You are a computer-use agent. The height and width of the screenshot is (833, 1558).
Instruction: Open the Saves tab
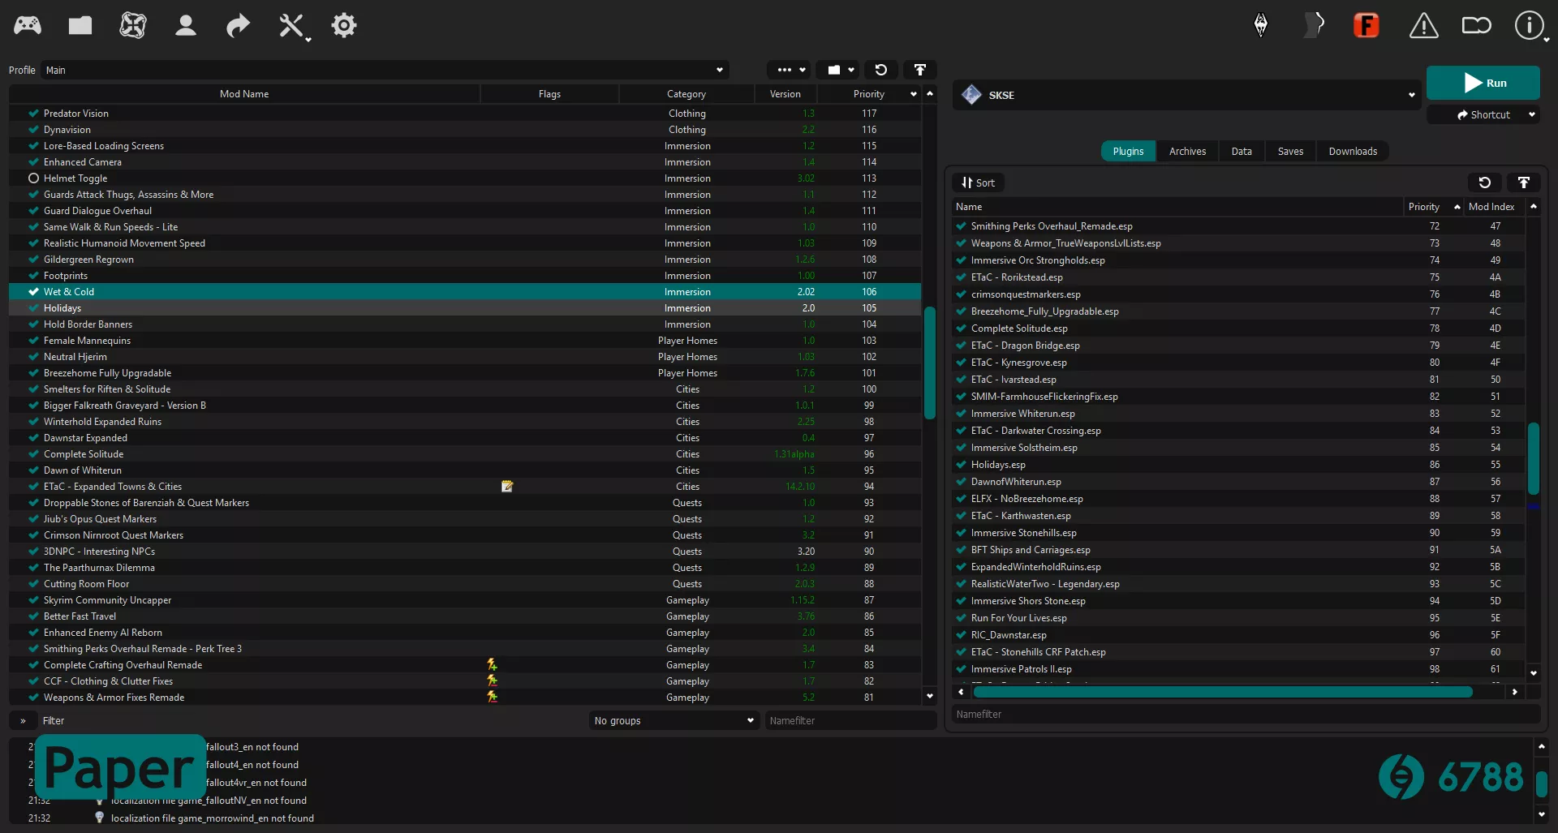click(1290, 151)
